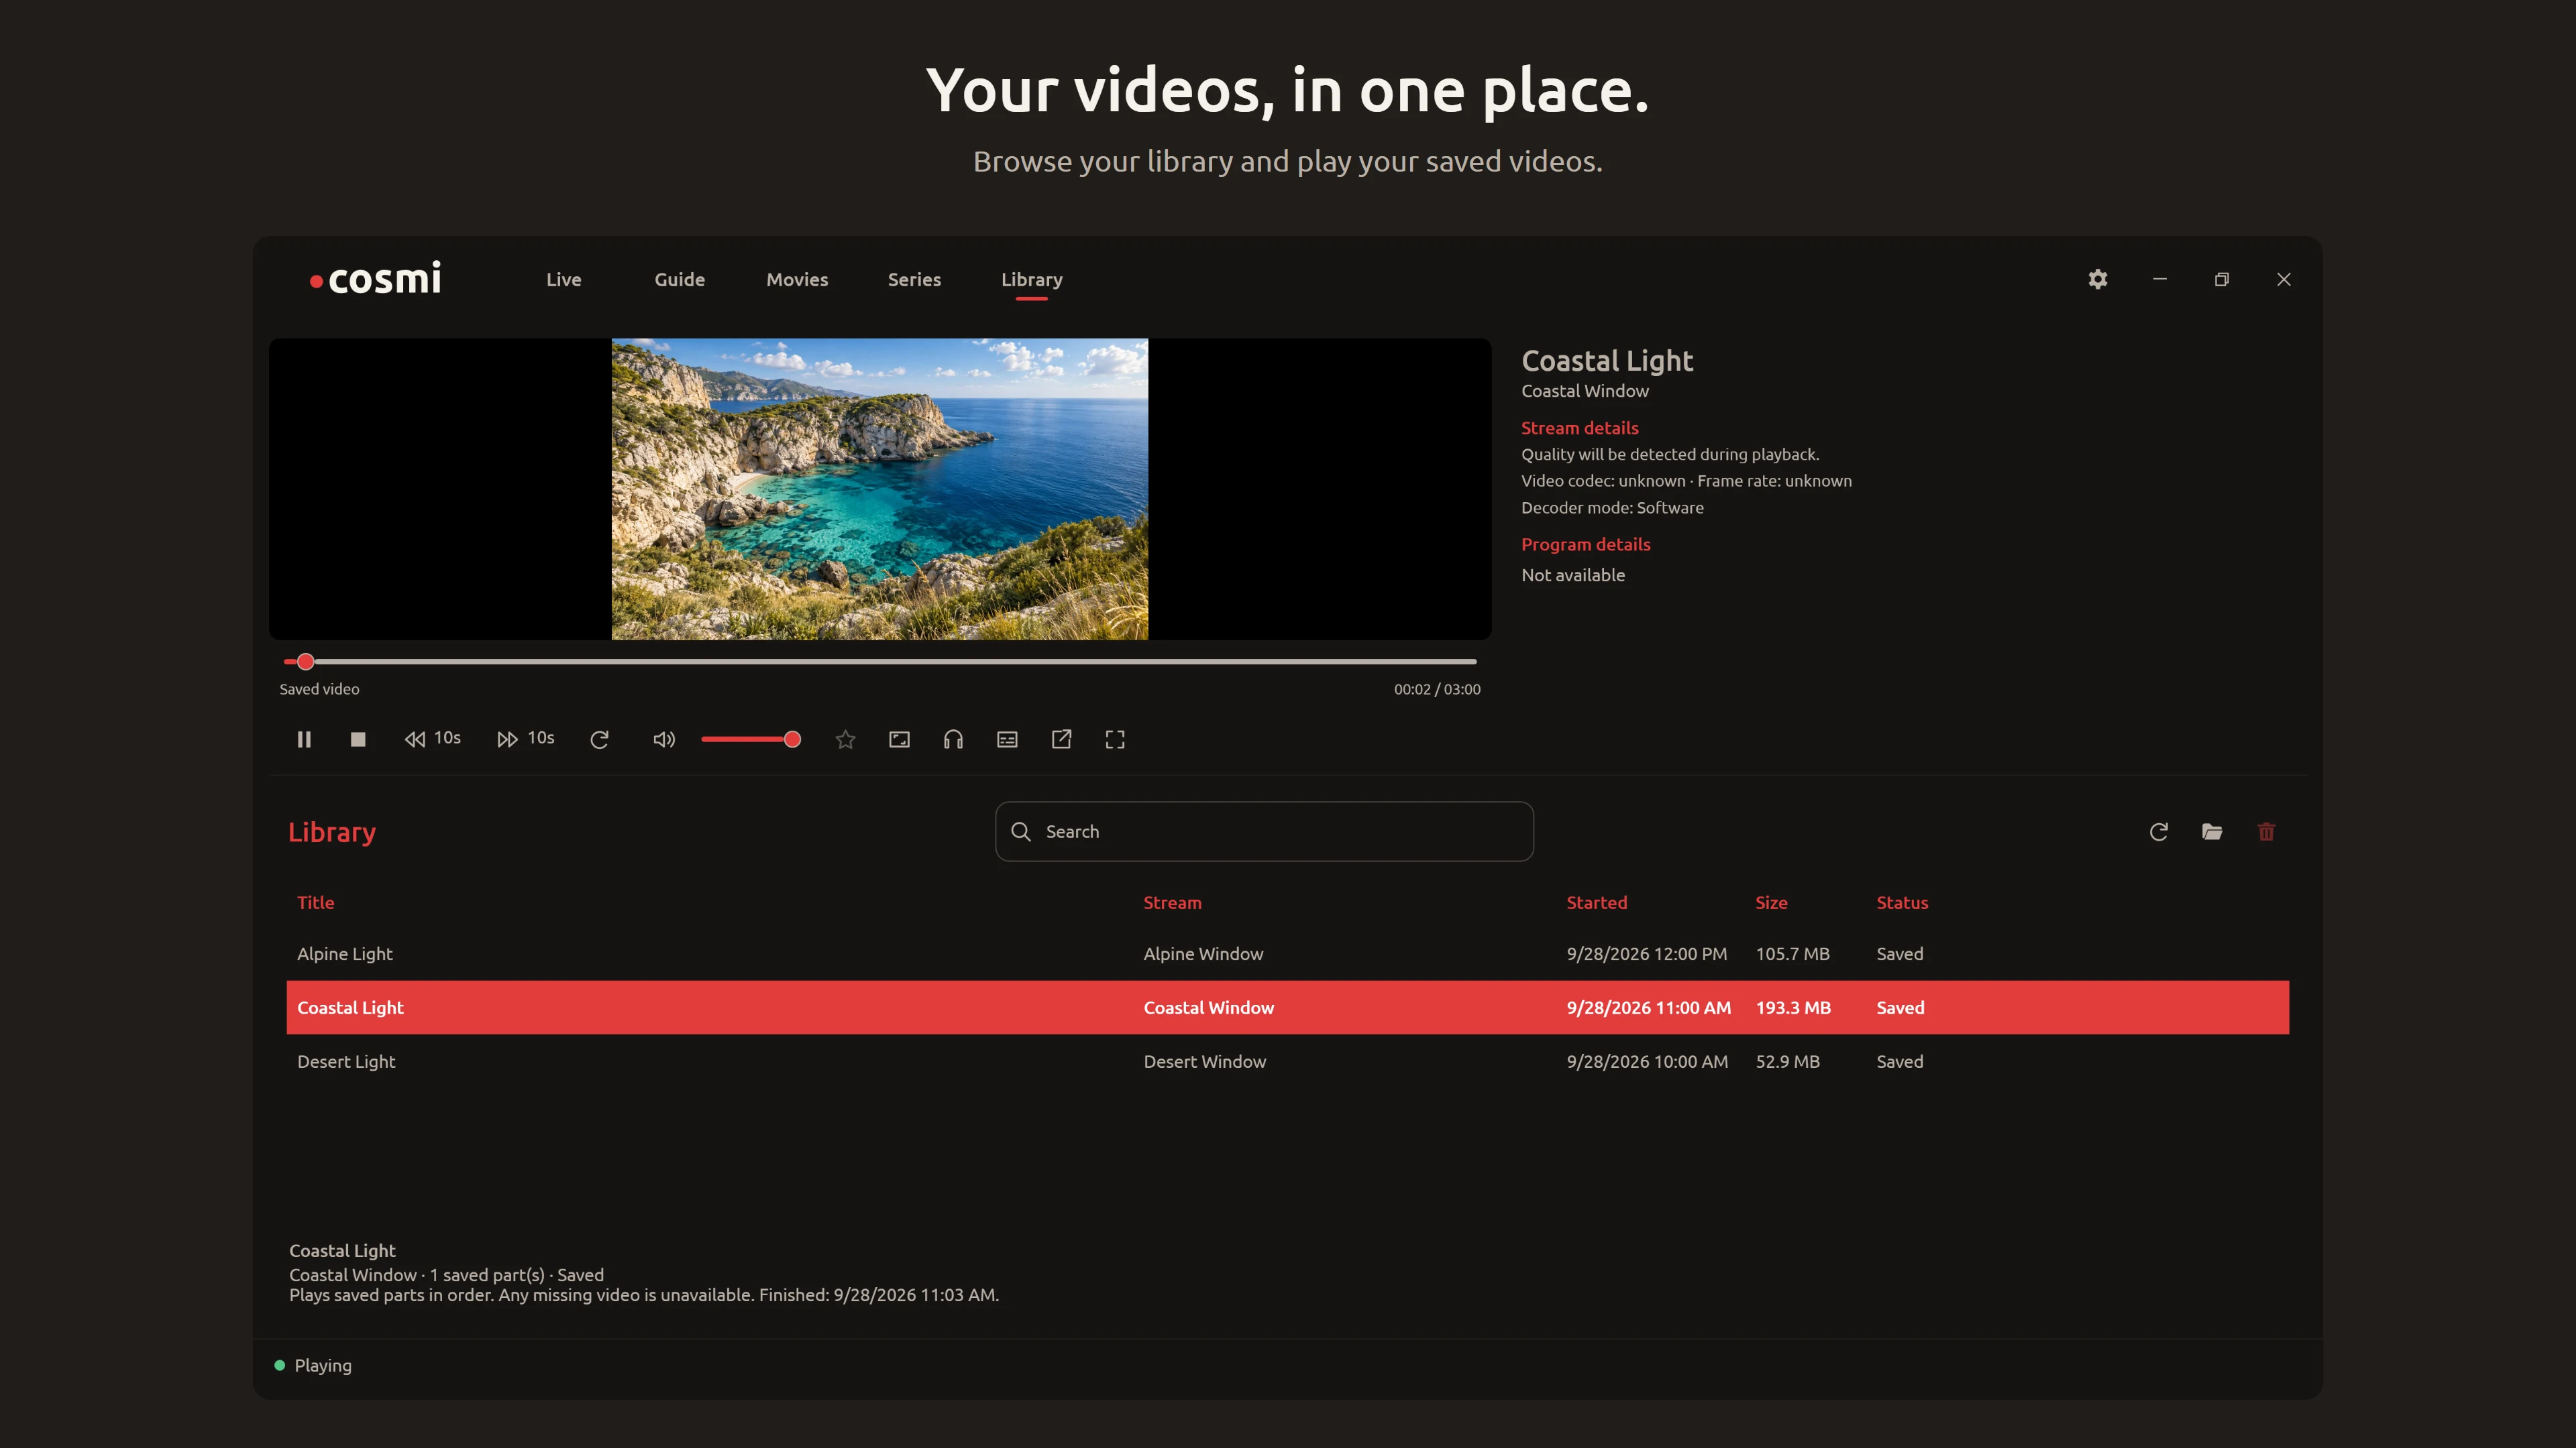This screenshot has height=1448, width=2576.
Task: Pop out the player in a separate window
Action: tap(1061, 739)
